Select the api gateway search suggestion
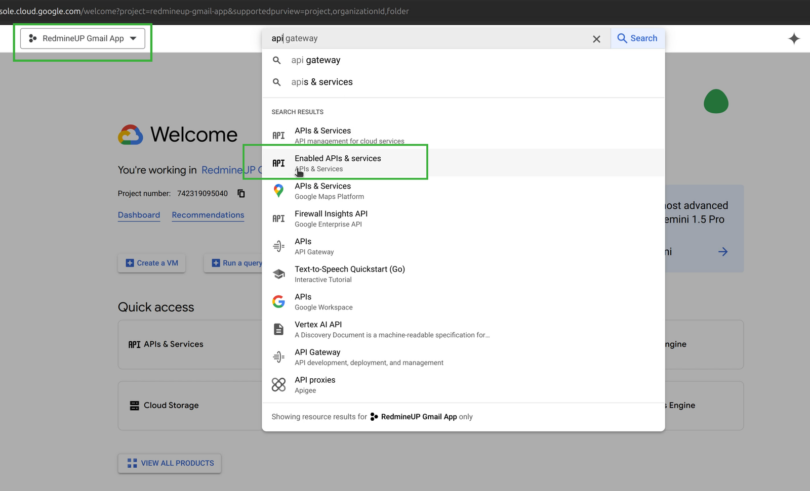Screen dimensions: 810x491 pyautogui.click(x=315, y=60)
